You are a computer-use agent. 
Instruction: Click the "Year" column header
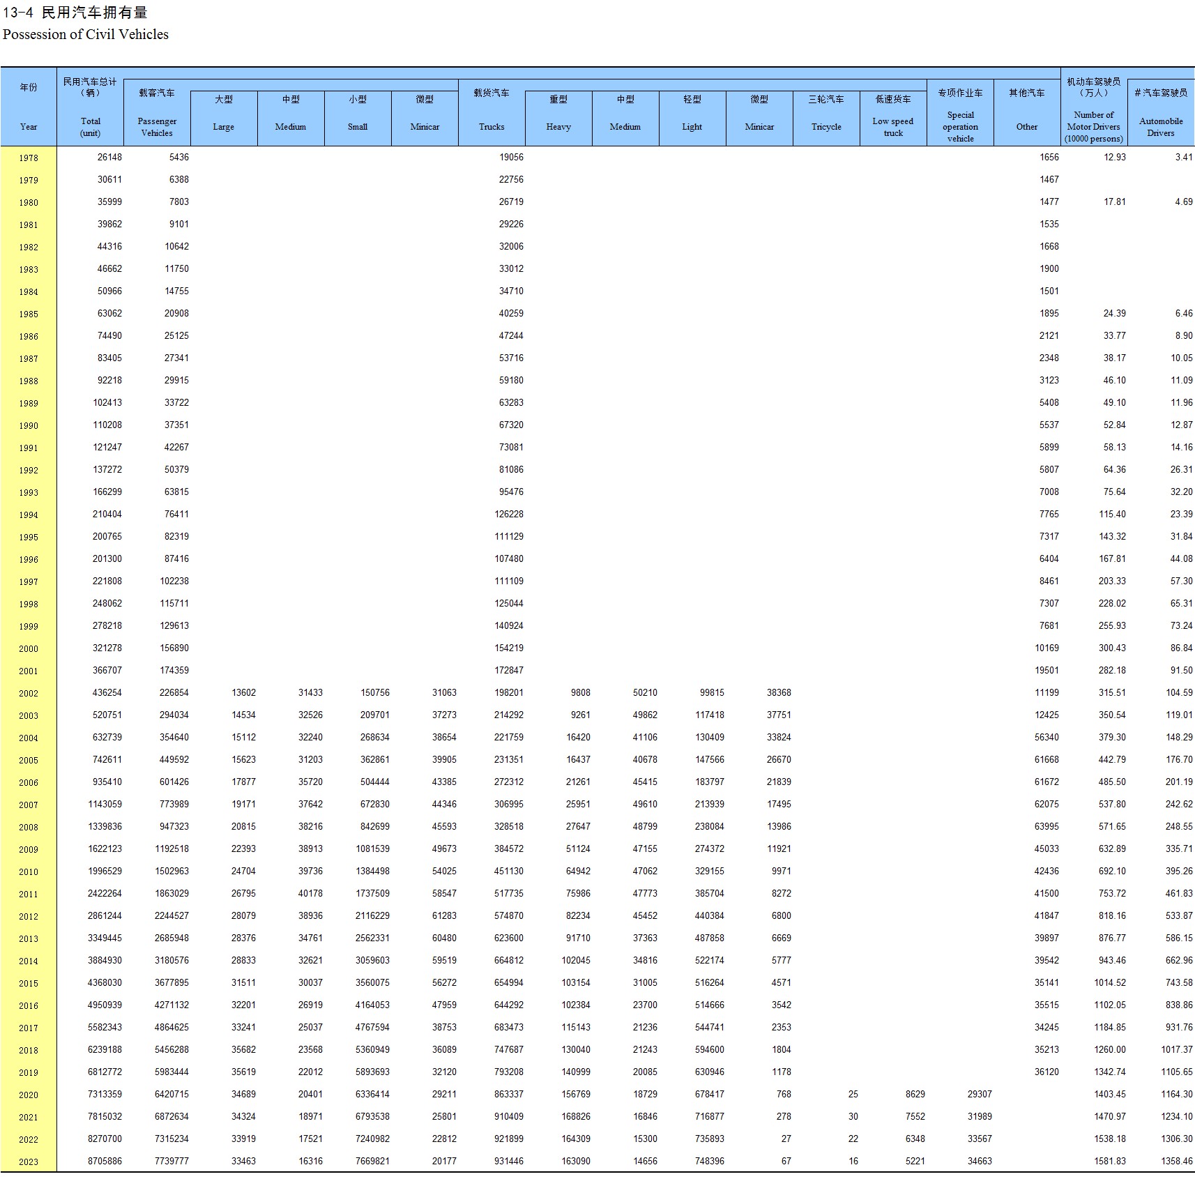29,107
